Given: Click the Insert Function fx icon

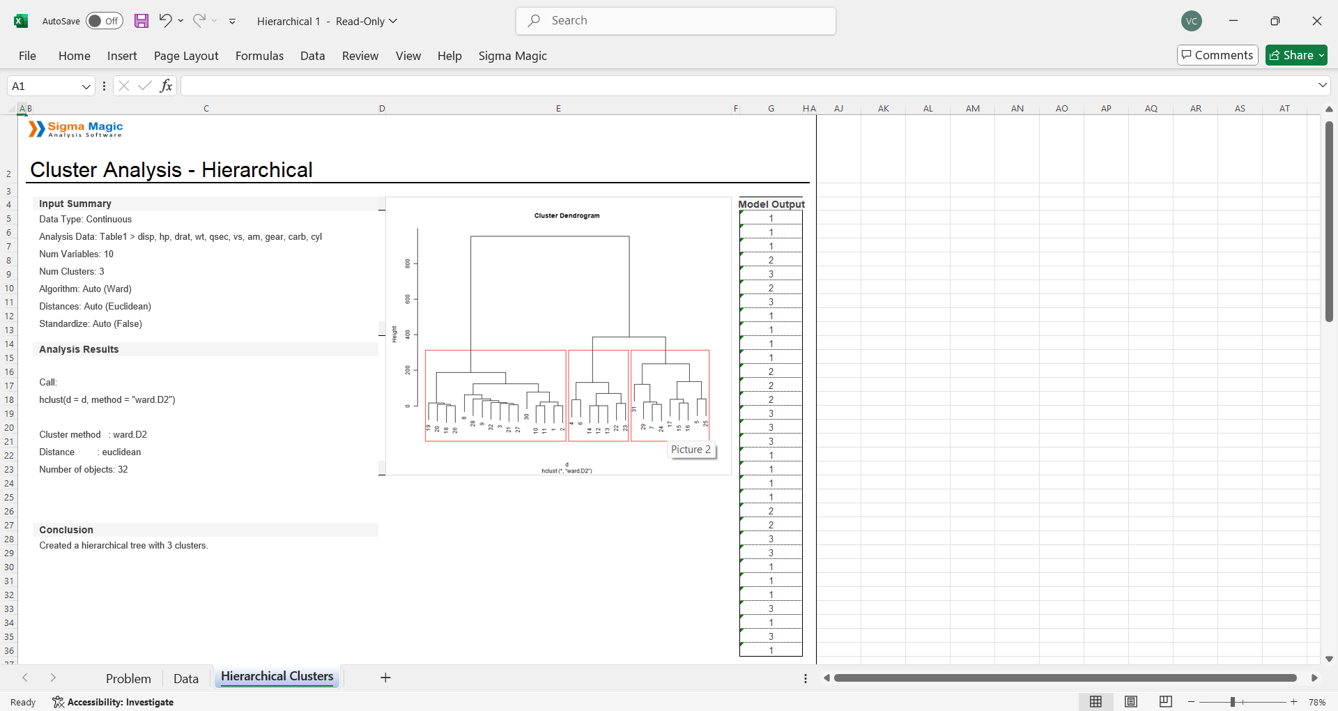Looking at the screenshot, I should pyautogui.click(x=166, y=86).
